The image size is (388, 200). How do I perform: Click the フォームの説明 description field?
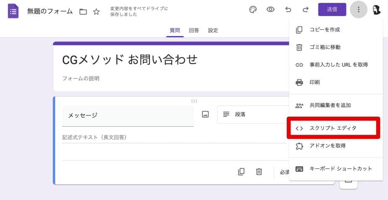[x=81, y=79]
